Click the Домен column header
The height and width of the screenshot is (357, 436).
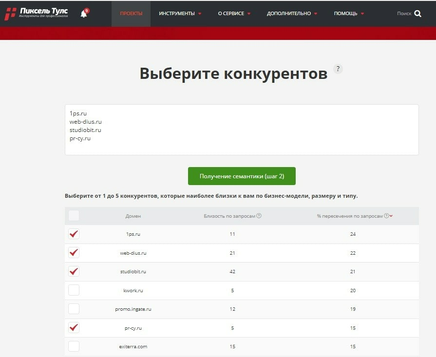133,216
